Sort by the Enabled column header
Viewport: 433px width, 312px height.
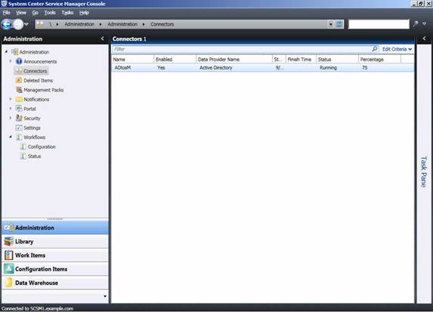pyautogui.click(x=175, y=60)
